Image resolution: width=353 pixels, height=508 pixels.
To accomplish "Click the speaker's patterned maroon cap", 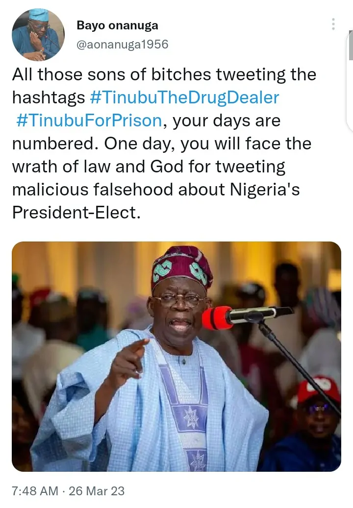I will click(181, 267).
